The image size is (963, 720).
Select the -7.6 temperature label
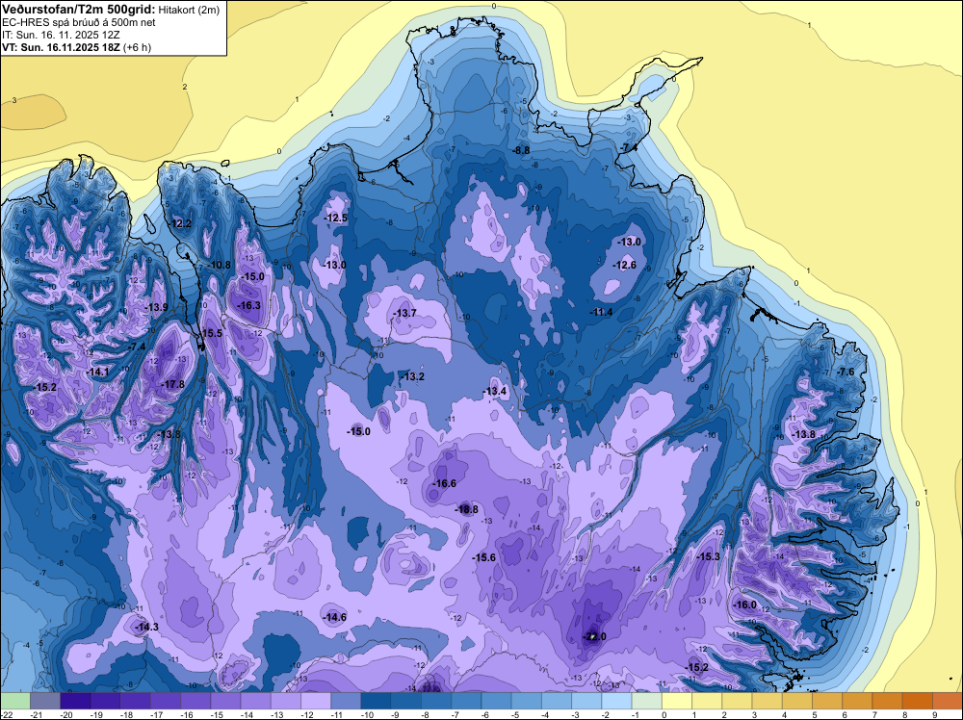click(x=846, y=372)
